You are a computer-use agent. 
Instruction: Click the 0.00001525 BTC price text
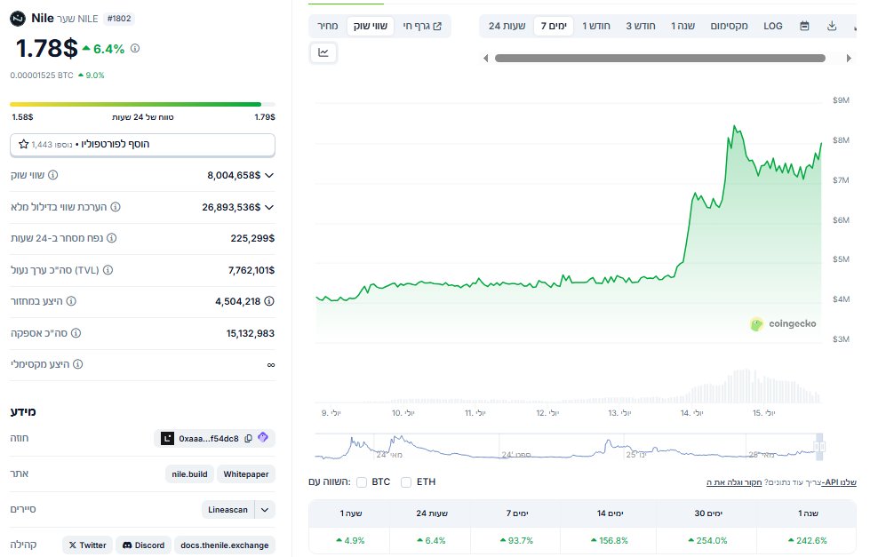click(42, 76)
